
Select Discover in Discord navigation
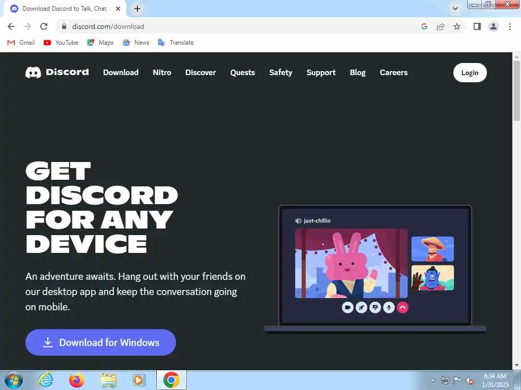point(200,72)
